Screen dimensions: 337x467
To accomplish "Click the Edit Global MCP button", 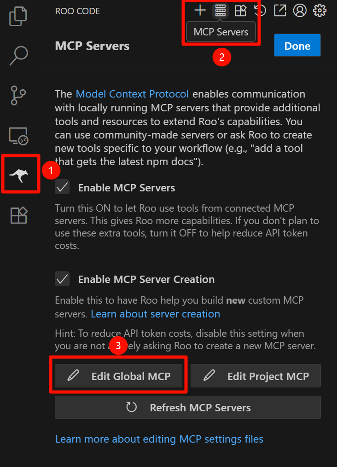I will click(119, 376).
